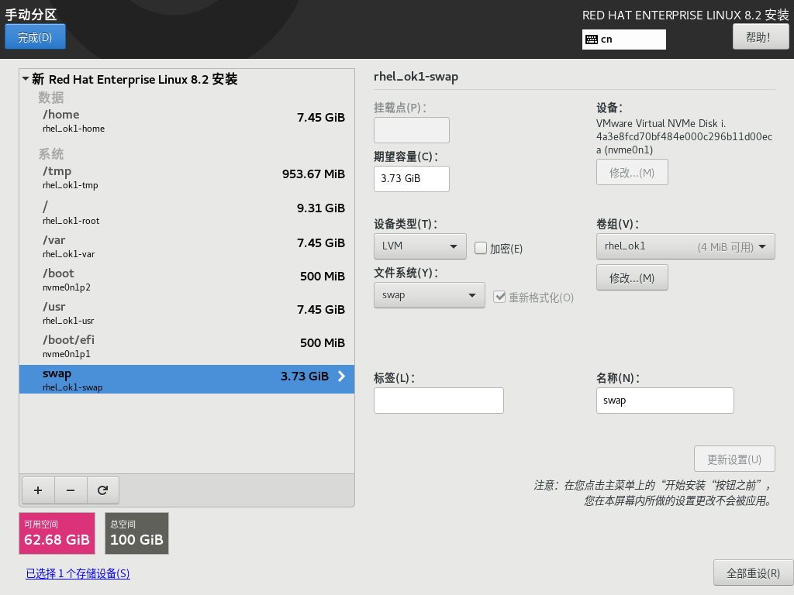Click the 挂载点(P) input field
794x595 pixels.
(412, 130)
